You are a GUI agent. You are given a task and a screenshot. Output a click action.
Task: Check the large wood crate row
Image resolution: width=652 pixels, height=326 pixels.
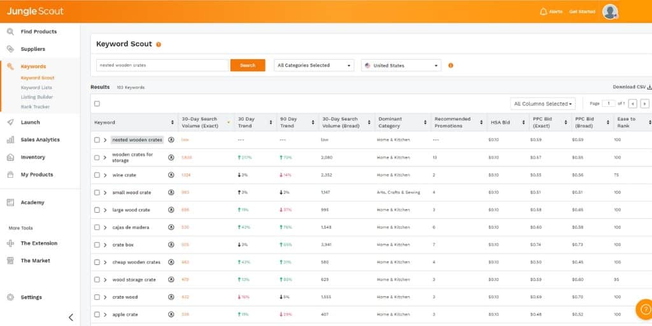click(97, 210)
